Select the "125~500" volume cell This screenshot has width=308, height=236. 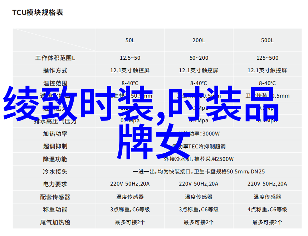pyautogui.click(x=267, y=58)
